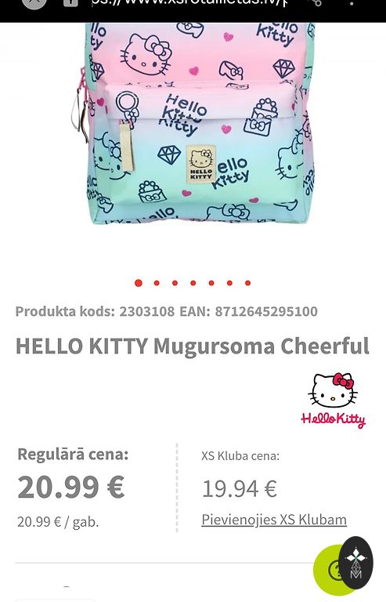Select the second carousel dot
Screen dimensions: 386x602
157,283
